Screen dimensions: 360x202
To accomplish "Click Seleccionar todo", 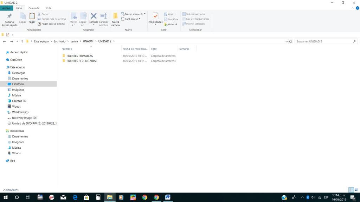I will (x=193, y=14).
